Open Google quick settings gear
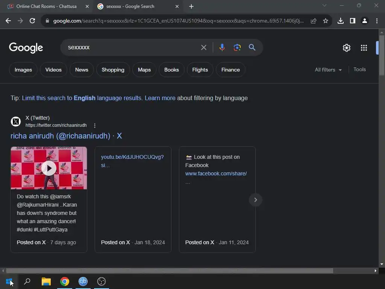Viewport: 385px width, 289px height. 346,48
